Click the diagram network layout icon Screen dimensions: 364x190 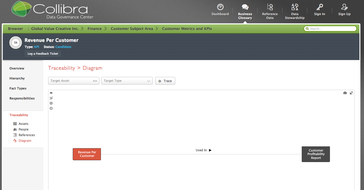(x=51, y=98)
